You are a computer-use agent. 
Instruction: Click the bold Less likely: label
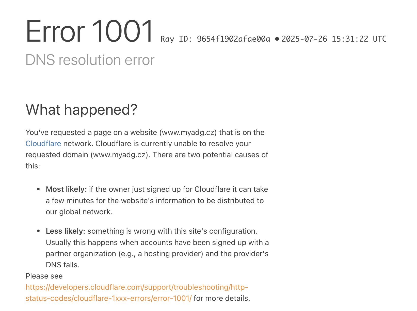(x=66, y=231)
